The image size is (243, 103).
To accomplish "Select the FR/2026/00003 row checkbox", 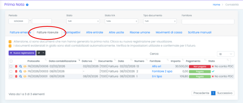I will tap(11, 71).
